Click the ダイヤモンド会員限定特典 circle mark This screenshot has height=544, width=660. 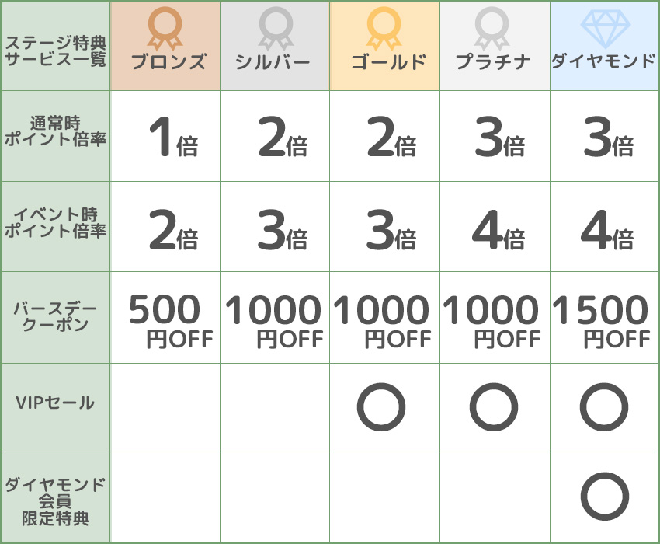604,497
